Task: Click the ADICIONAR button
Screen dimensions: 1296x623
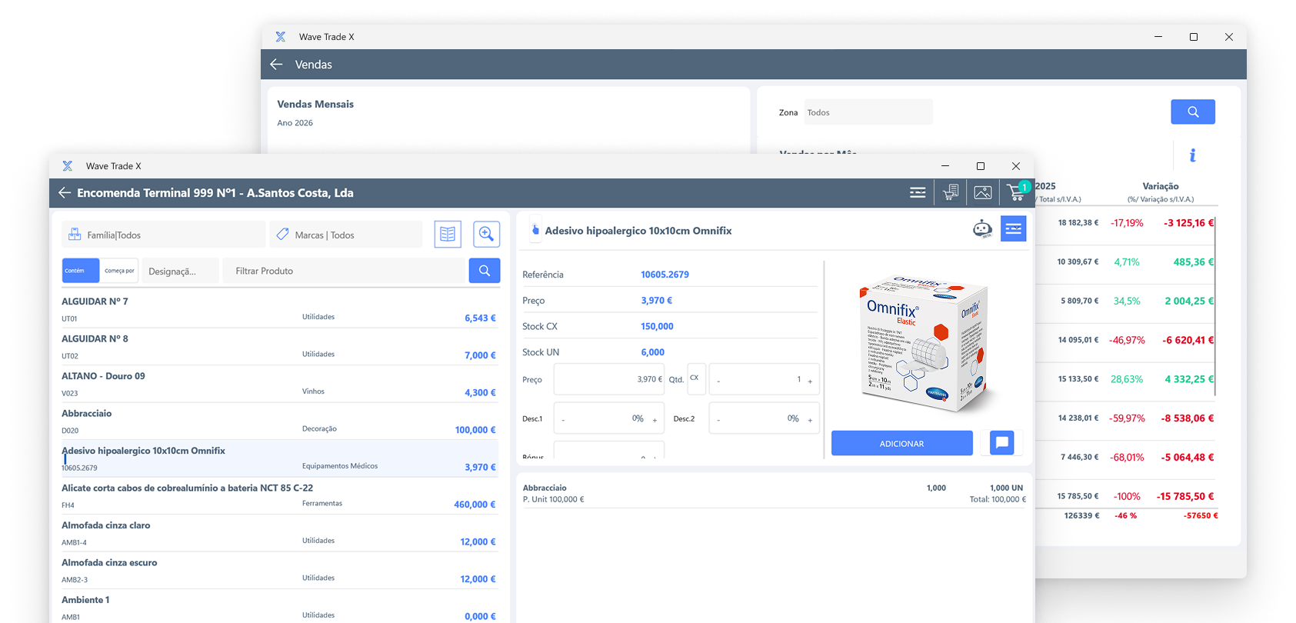Action: pyautogui.click(x=902, y=443)
